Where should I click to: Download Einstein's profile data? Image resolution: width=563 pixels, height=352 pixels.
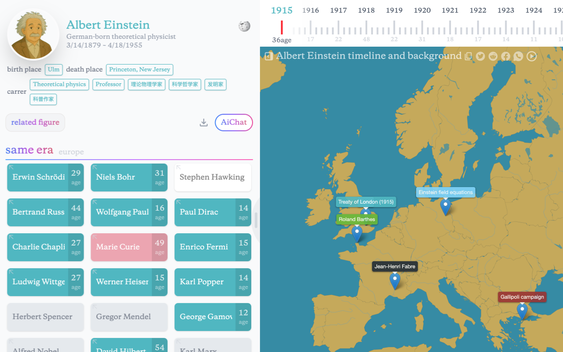tap(203, 122)
